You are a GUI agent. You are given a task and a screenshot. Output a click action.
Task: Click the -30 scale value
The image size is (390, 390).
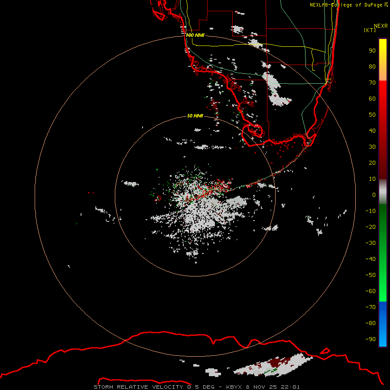[370, 243]
